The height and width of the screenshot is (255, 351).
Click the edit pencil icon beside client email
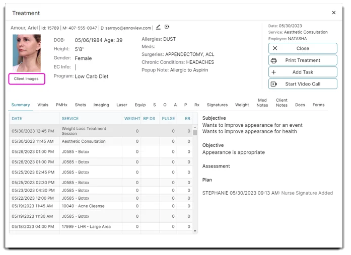(x=158, y=27)
